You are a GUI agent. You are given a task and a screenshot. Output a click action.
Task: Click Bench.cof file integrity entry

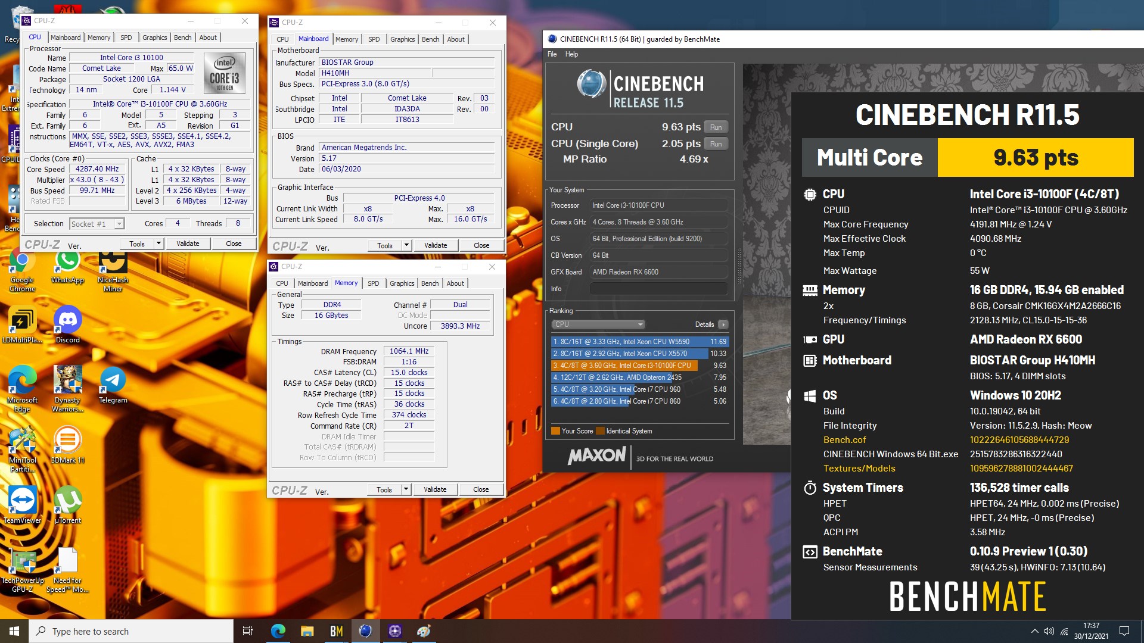844,440
